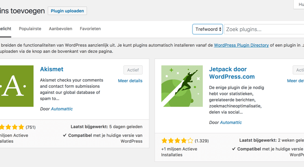Click the Plugin uploaden button
This screenshot has height=167, width=304.
point(67,11)
